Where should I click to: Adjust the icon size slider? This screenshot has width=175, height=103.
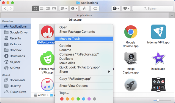pos(158,100)
